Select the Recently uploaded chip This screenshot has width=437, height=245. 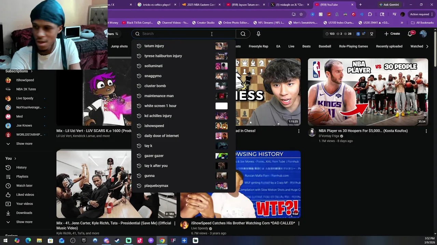389,46
